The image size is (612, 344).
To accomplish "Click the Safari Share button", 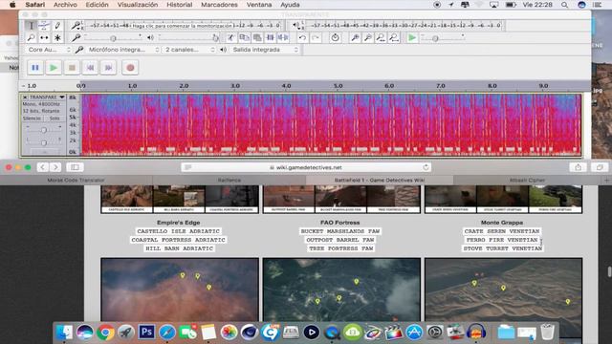I will pyautogui.click(x=578, y=167).
